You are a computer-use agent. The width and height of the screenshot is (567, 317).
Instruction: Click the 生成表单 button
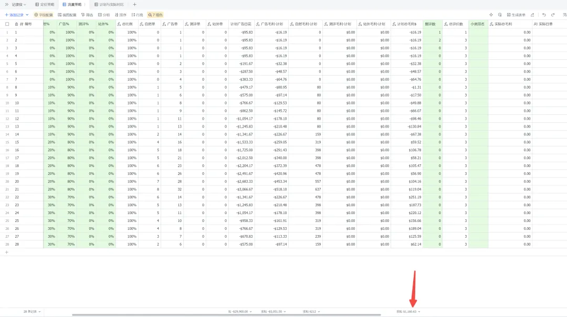point(516,15)
